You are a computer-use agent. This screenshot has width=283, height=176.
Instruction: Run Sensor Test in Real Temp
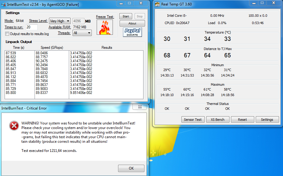tap(193, 120)
